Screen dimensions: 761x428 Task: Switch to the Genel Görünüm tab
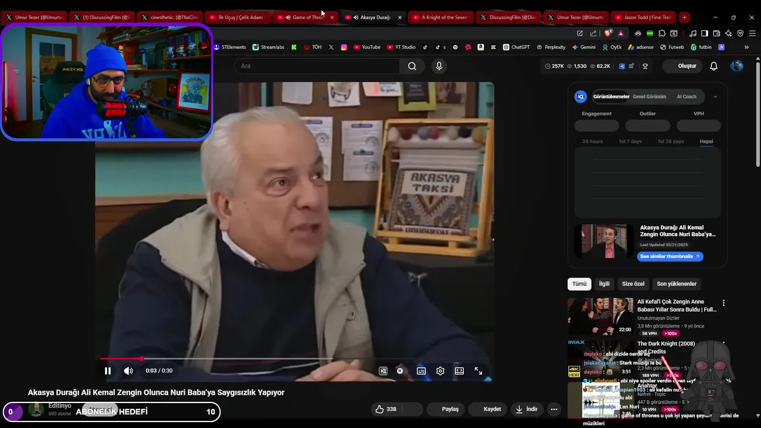649,96
